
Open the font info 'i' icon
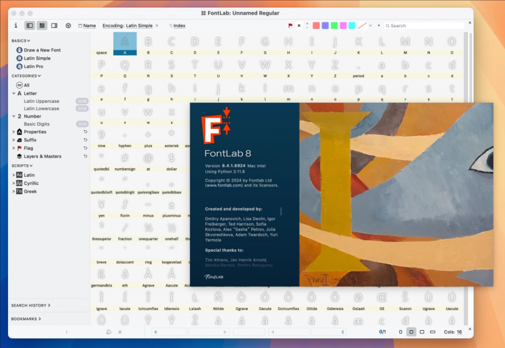point(16,25)
